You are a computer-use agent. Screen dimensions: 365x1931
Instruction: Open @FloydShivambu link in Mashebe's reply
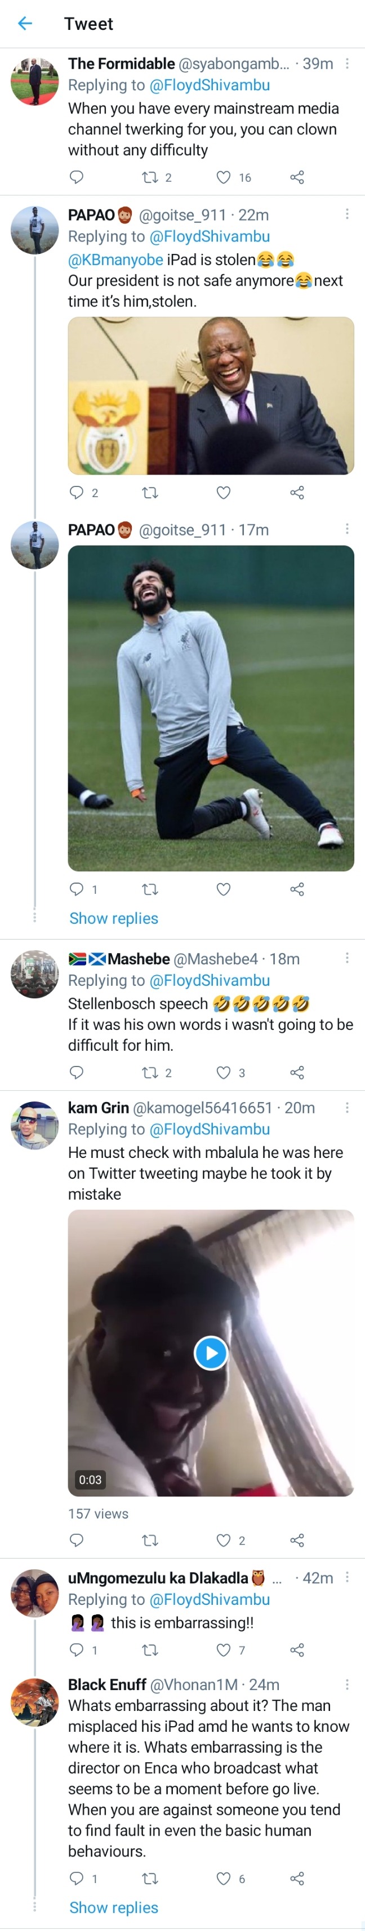(x=210, y=981)
